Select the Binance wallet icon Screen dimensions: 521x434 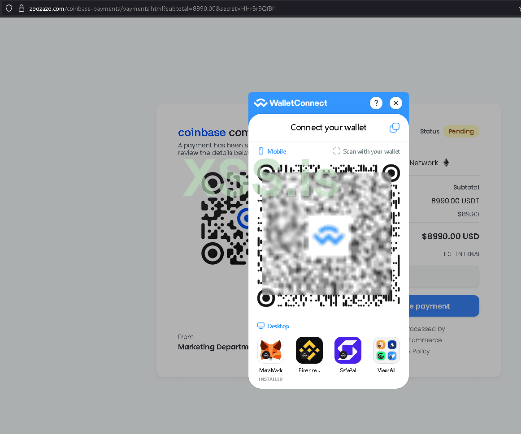point(309,350)
